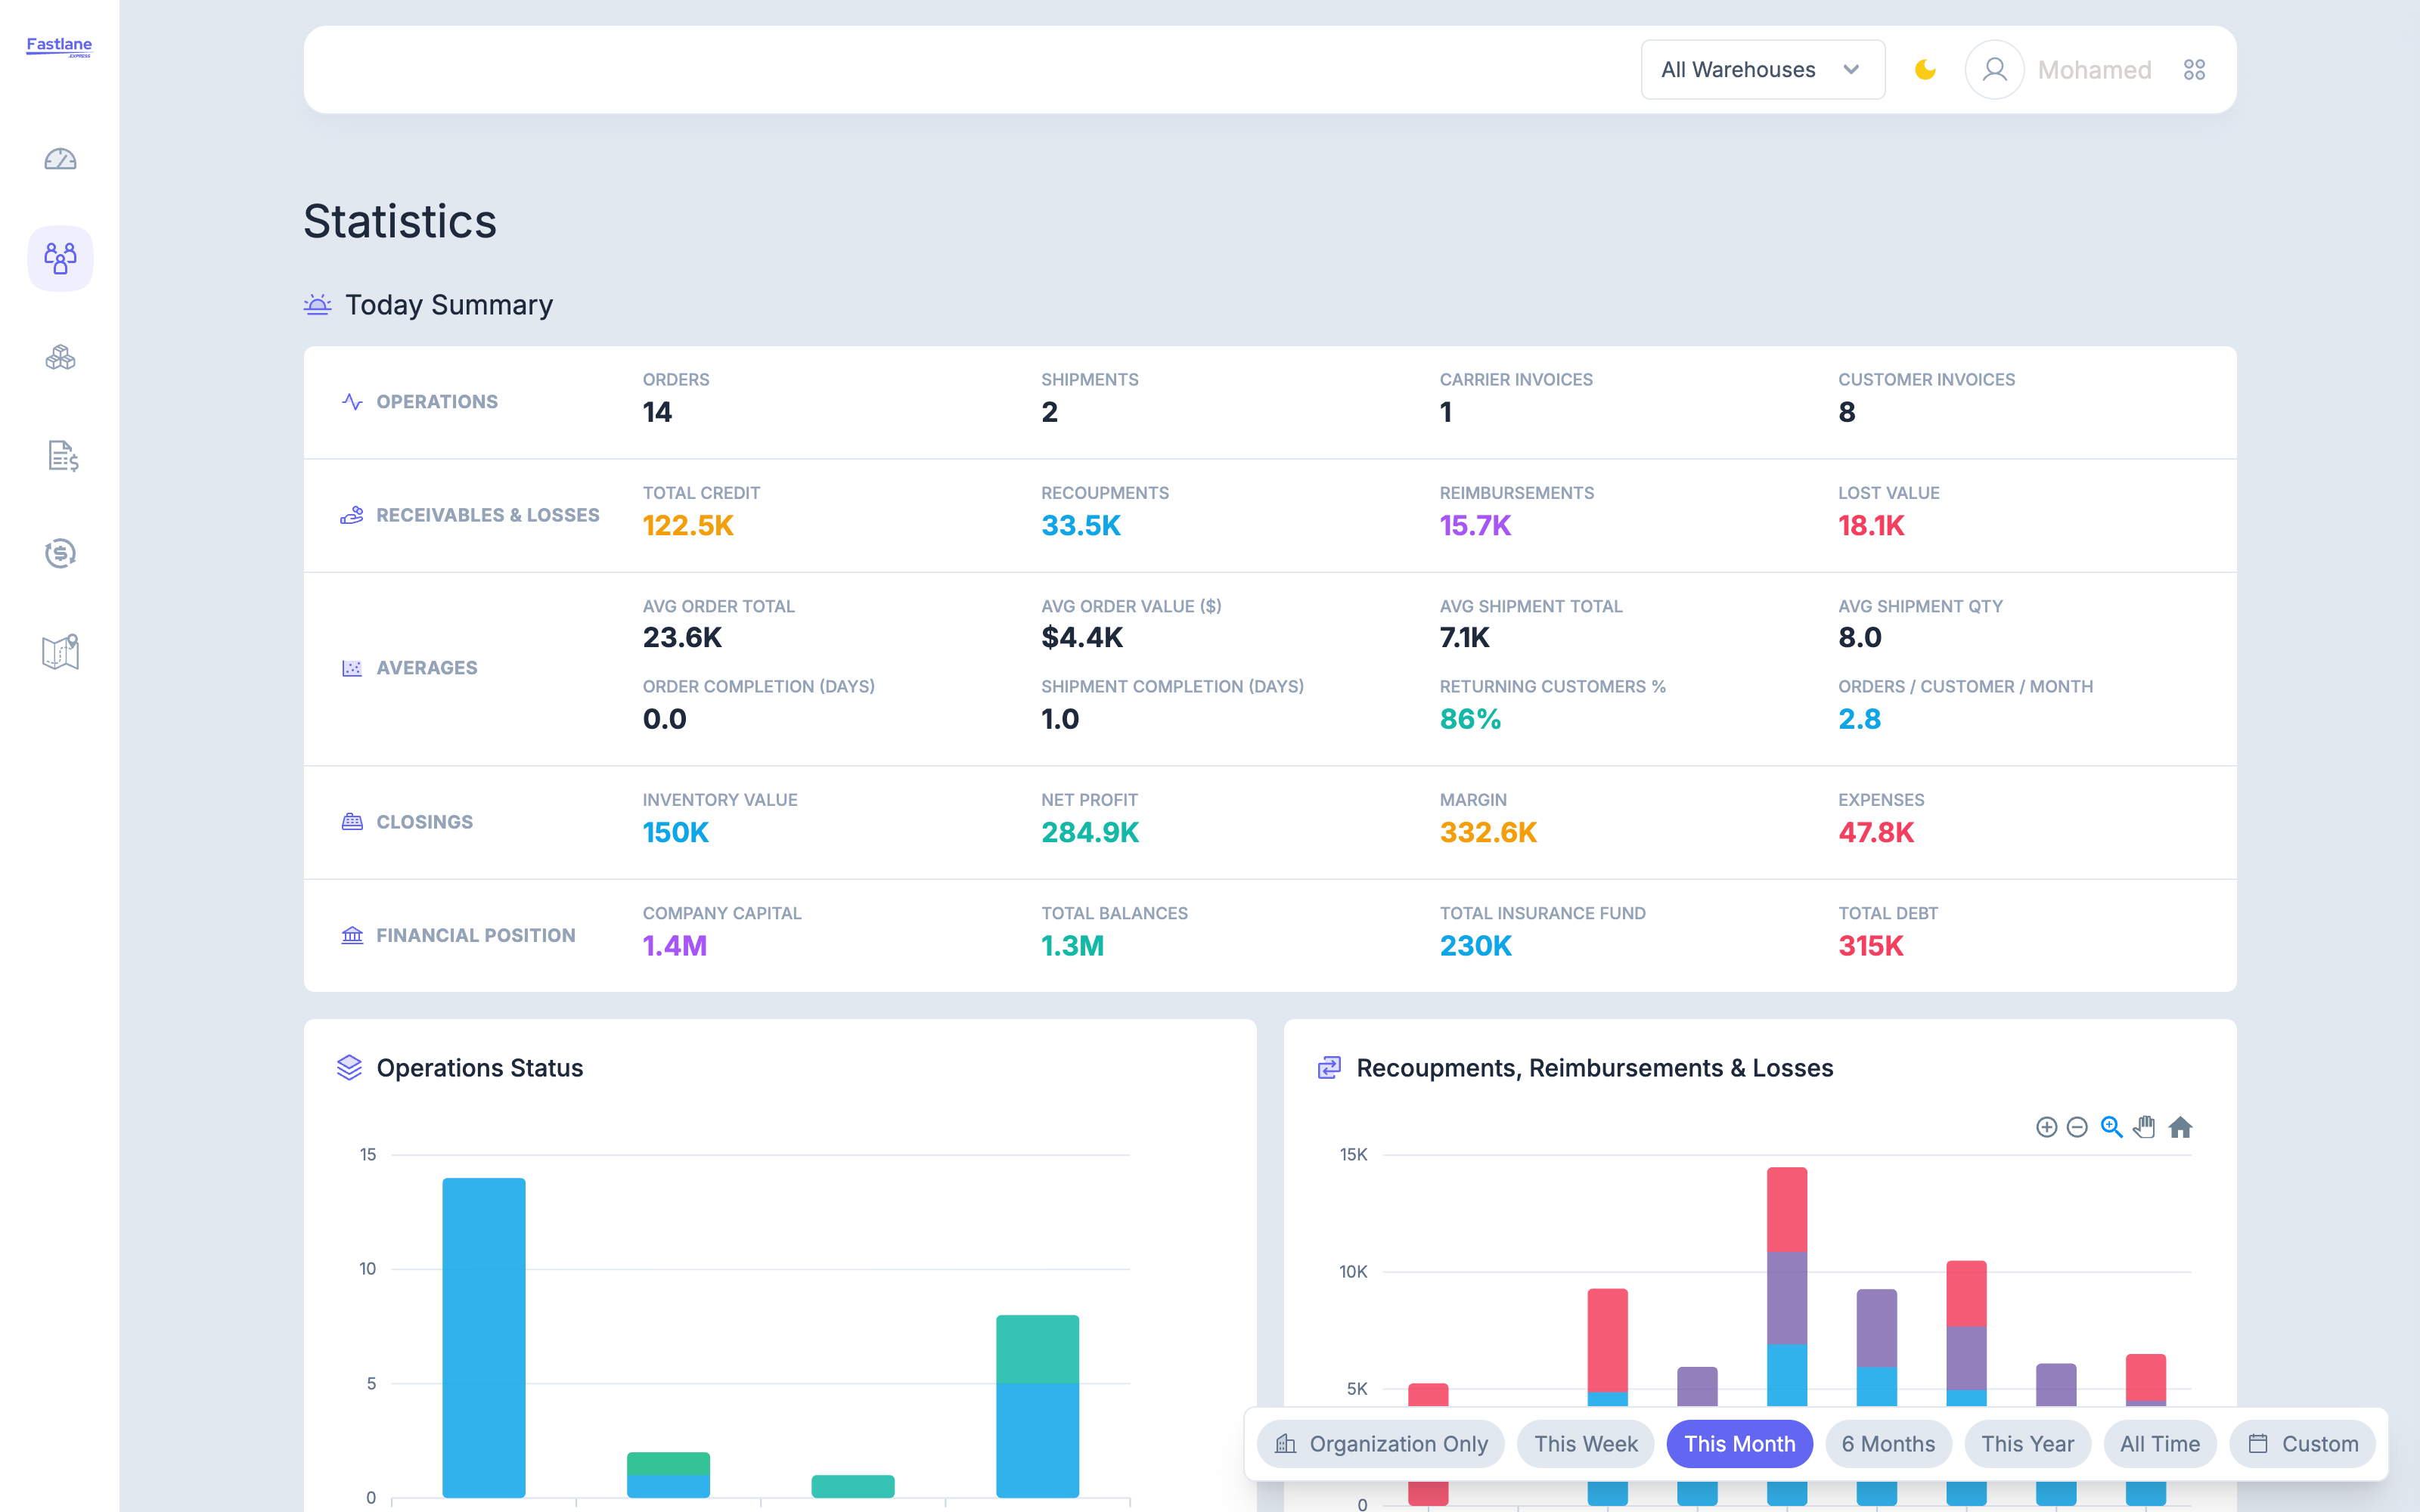This screenshot has height=1512, width=2420.
Task: Open the Mohamed user profile menu
Action: pos(2059,70)
